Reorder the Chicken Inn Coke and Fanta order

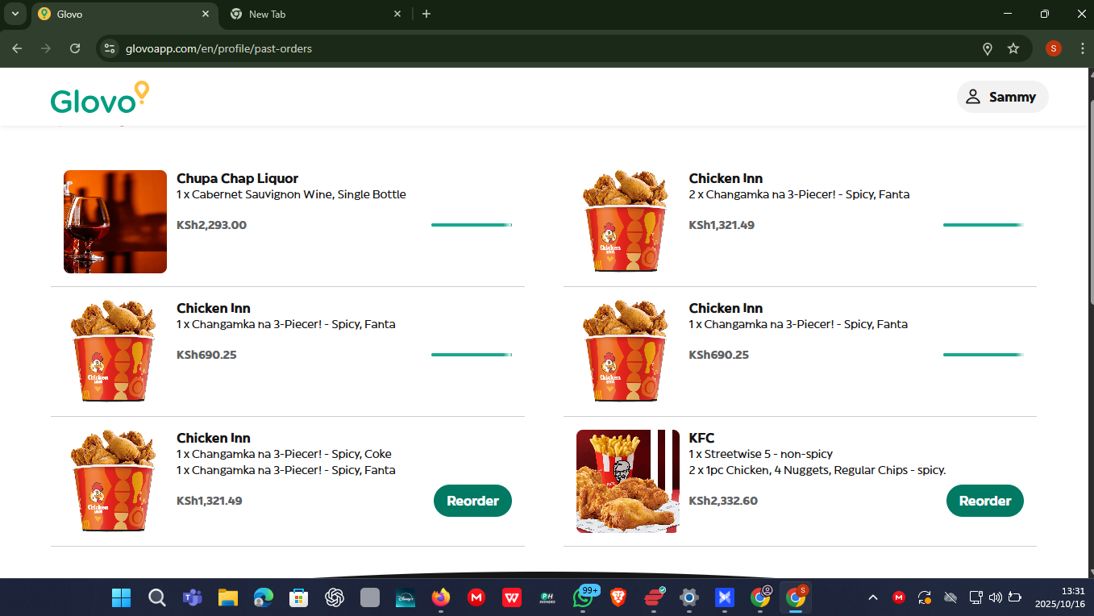click(x=472, y=501)
